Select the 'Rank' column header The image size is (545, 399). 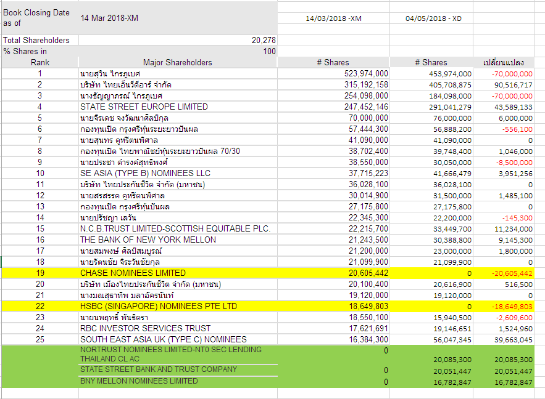[x=40, y=62]
